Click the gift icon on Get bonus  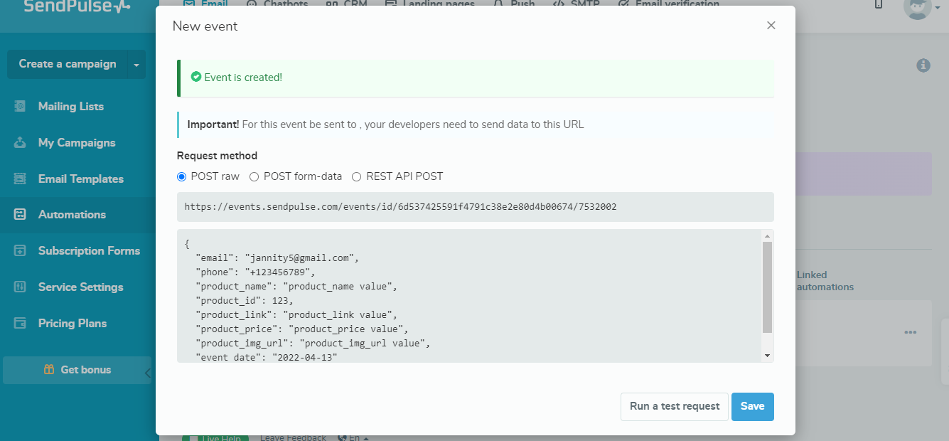click(x=48, y=369)
